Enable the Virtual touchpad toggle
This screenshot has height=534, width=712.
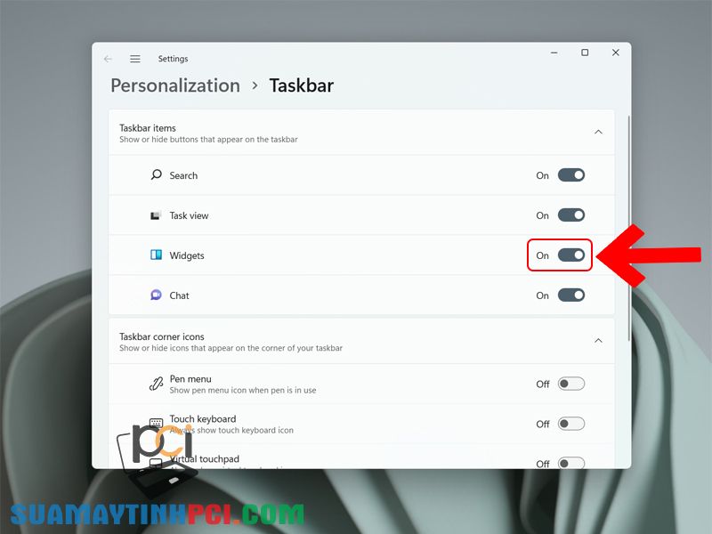click(x=571, y=463)
